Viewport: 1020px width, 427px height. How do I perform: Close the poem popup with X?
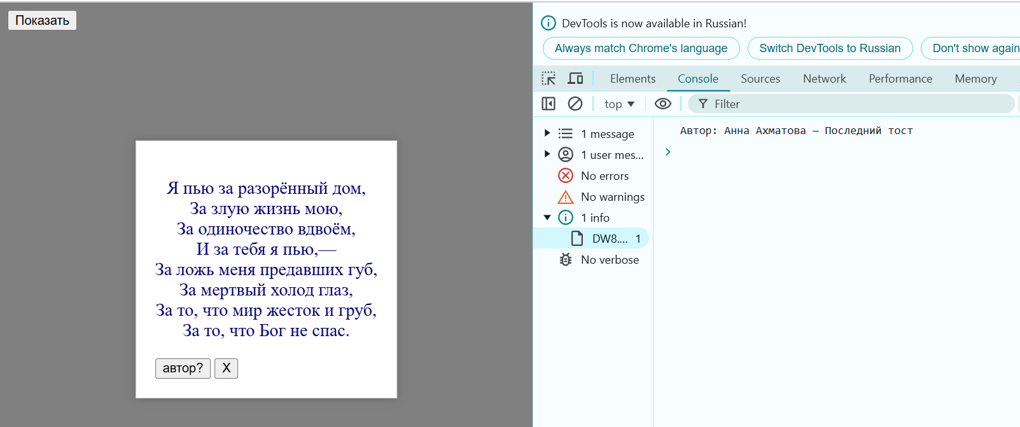[226, 368]
